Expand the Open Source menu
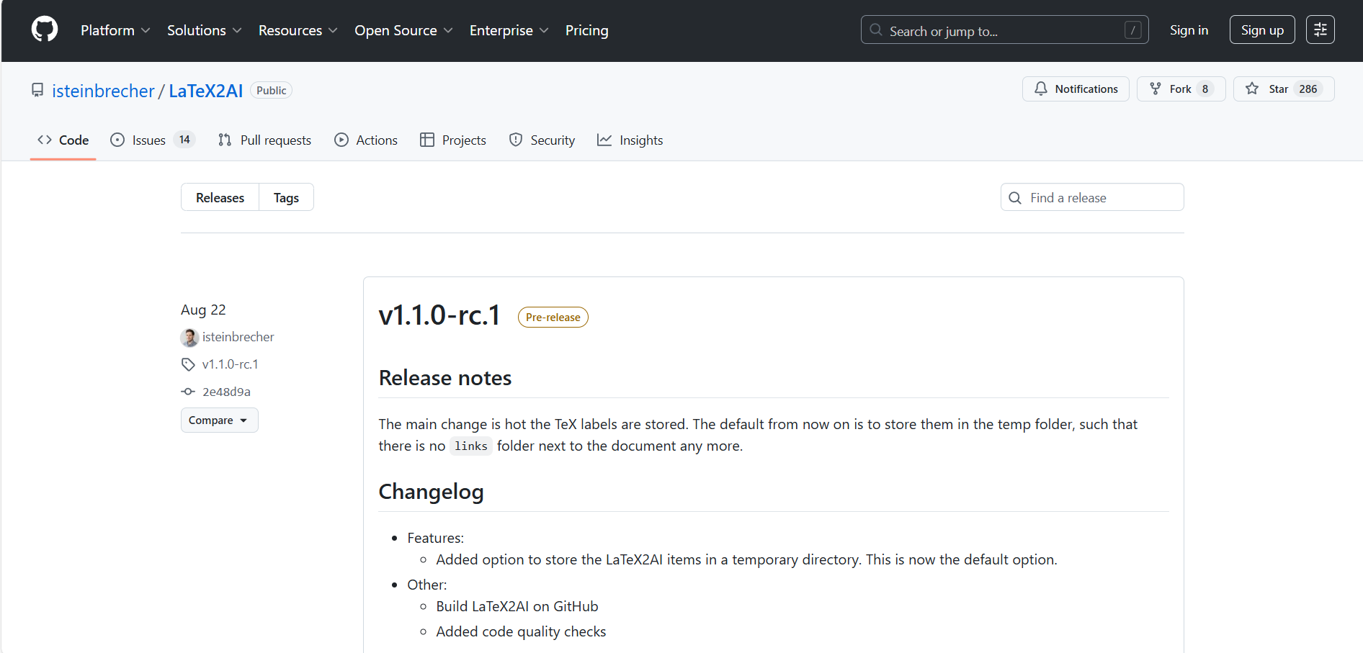Image resolution: width=1363 pixels, height=653 pixels. pyautogui.click(x=403, y=30)
